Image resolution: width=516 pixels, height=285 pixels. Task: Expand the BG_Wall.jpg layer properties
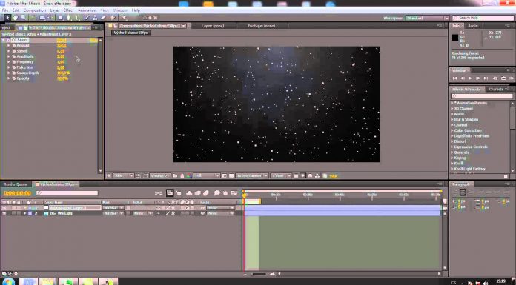tap(24, 213)
